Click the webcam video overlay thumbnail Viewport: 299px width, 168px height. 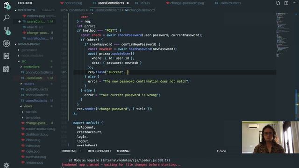point(270,137)
